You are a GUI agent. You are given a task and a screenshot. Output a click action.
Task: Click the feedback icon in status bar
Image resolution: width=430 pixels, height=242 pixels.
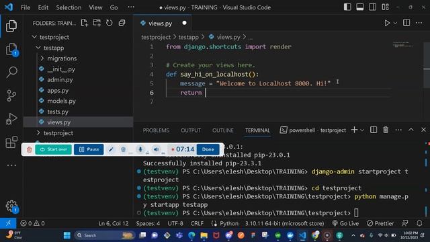pos(404,223)
